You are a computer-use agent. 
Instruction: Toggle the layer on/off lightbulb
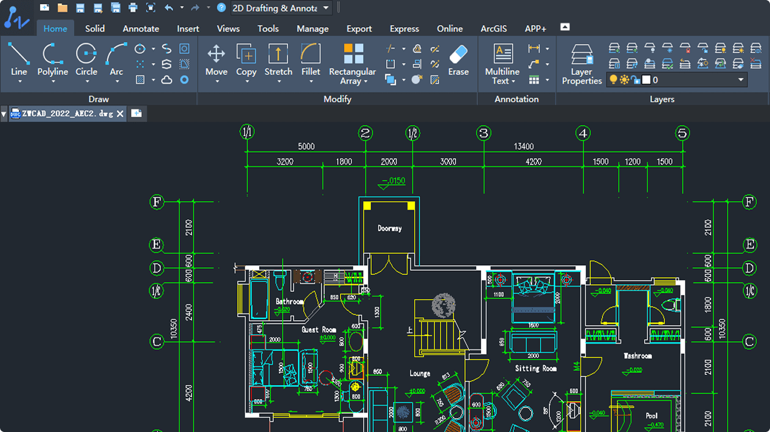click(614, 80)
